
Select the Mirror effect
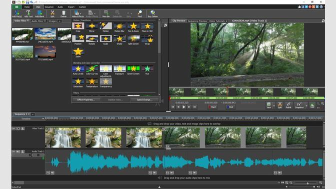92,27
